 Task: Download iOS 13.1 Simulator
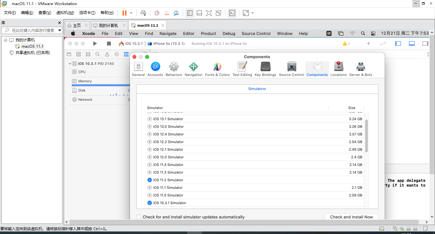(150, 119)
